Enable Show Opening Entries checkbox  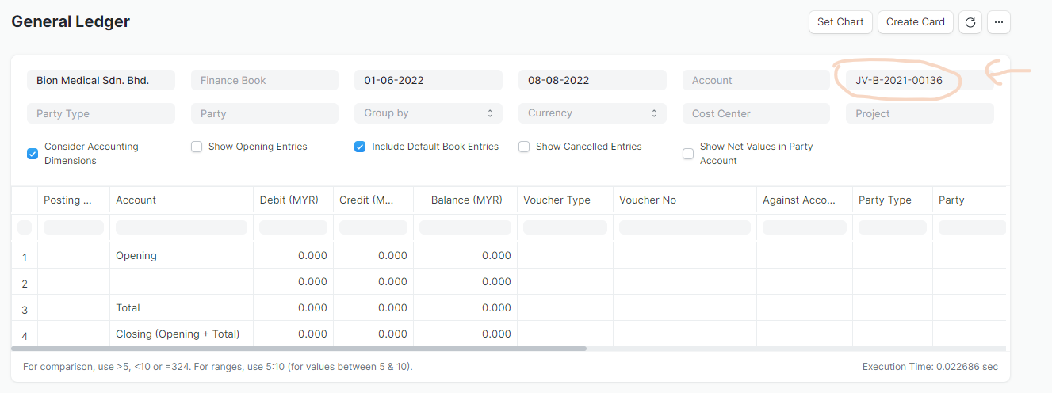pos(197,147)
